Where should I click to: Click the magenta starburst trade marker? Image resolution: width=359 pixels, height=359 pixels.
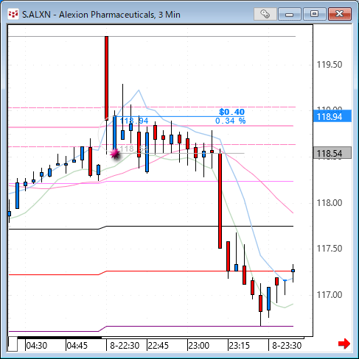click(x=115, y=154)
